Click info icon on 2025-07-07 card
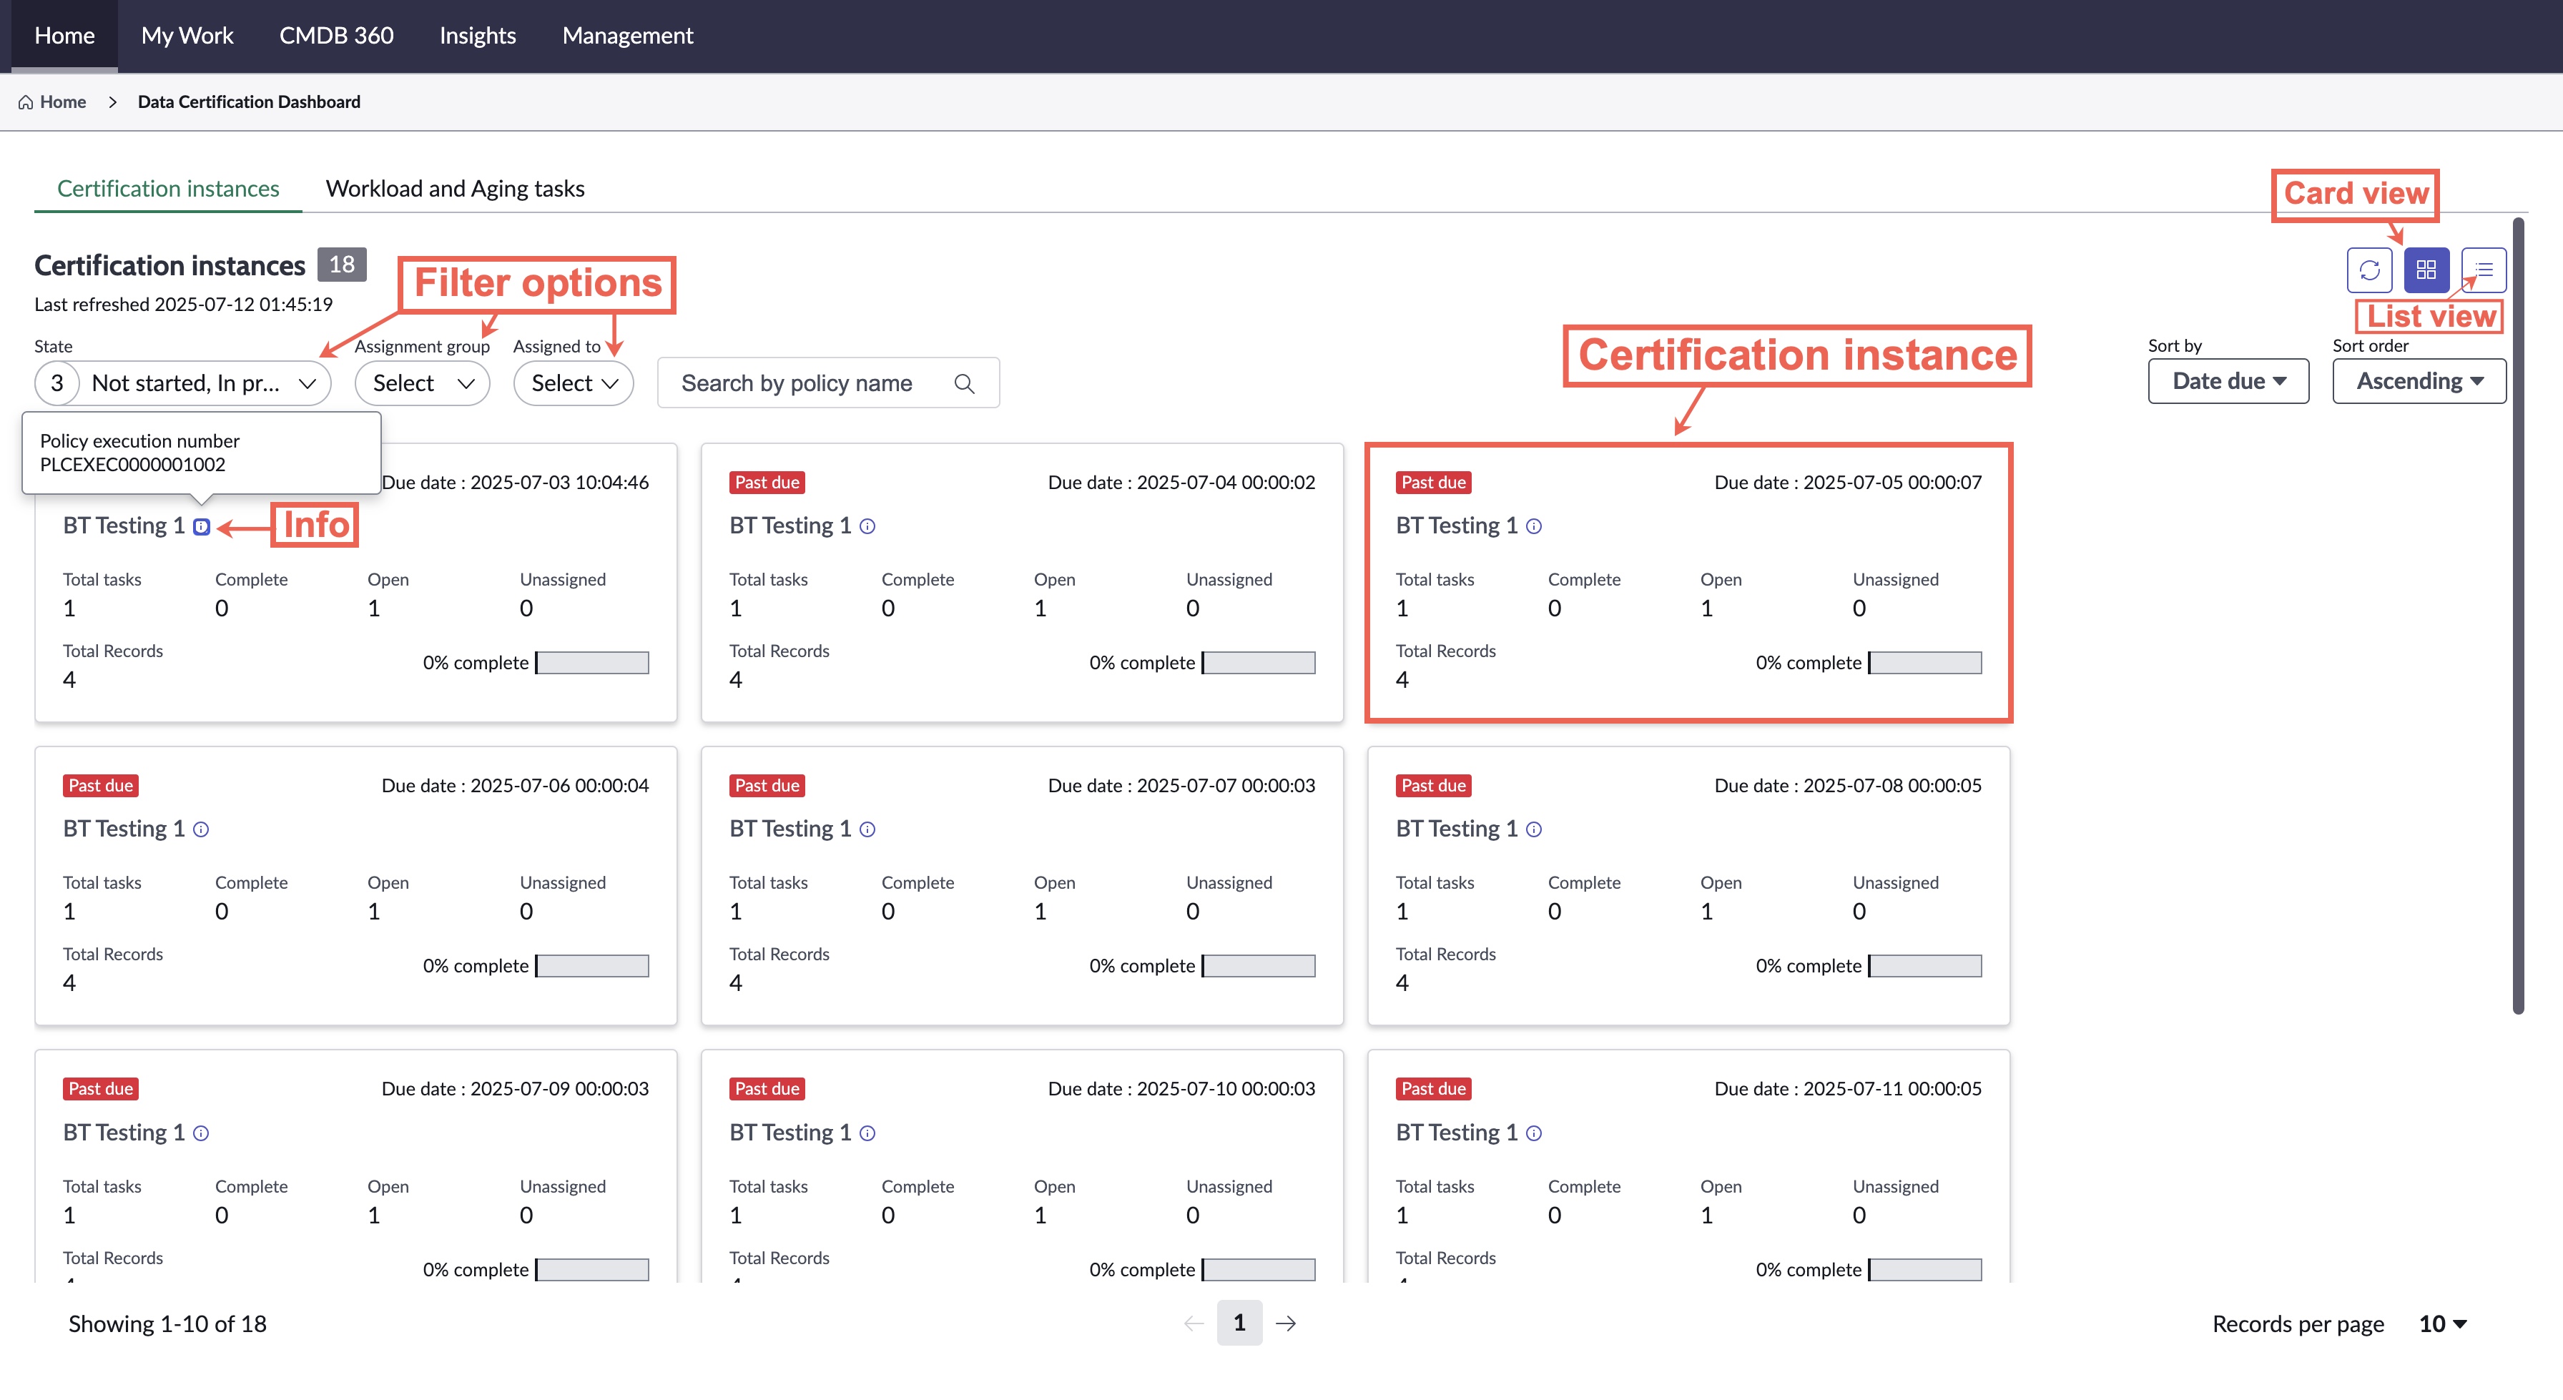Viewport: 2563px width, 1400px height. click(867, 829)
